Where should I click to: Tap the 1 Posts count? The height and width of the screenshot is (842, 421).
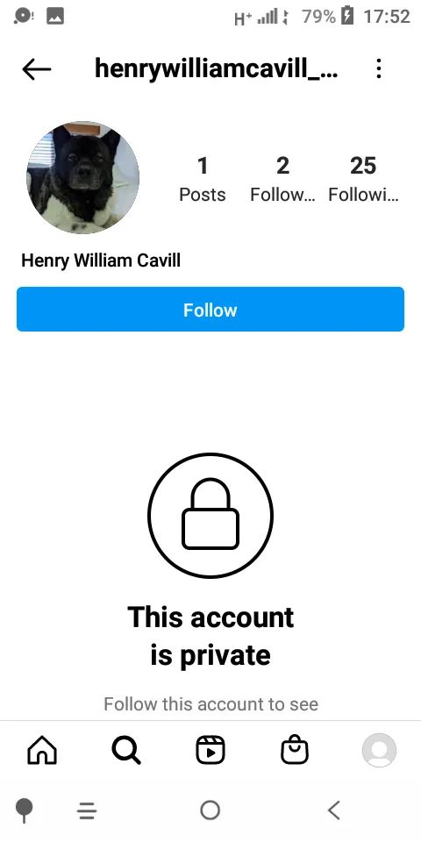tap(203, 179)
